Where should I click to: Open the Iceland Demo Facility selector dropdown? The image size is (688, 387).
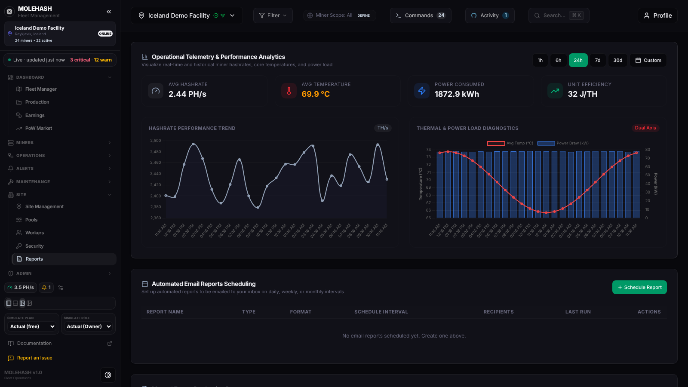pyautogui.click(x=187, y=15)
